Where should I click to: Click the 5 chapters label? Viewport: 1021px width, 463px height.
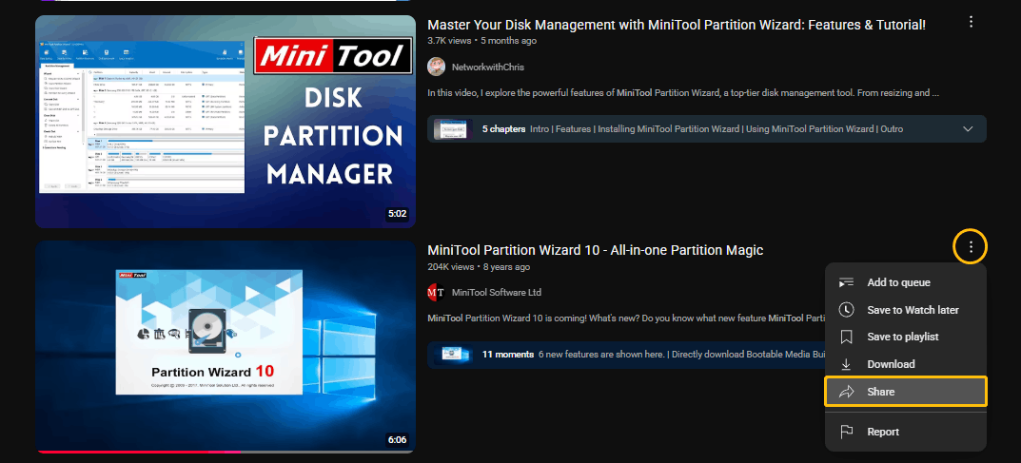(503, 128)
